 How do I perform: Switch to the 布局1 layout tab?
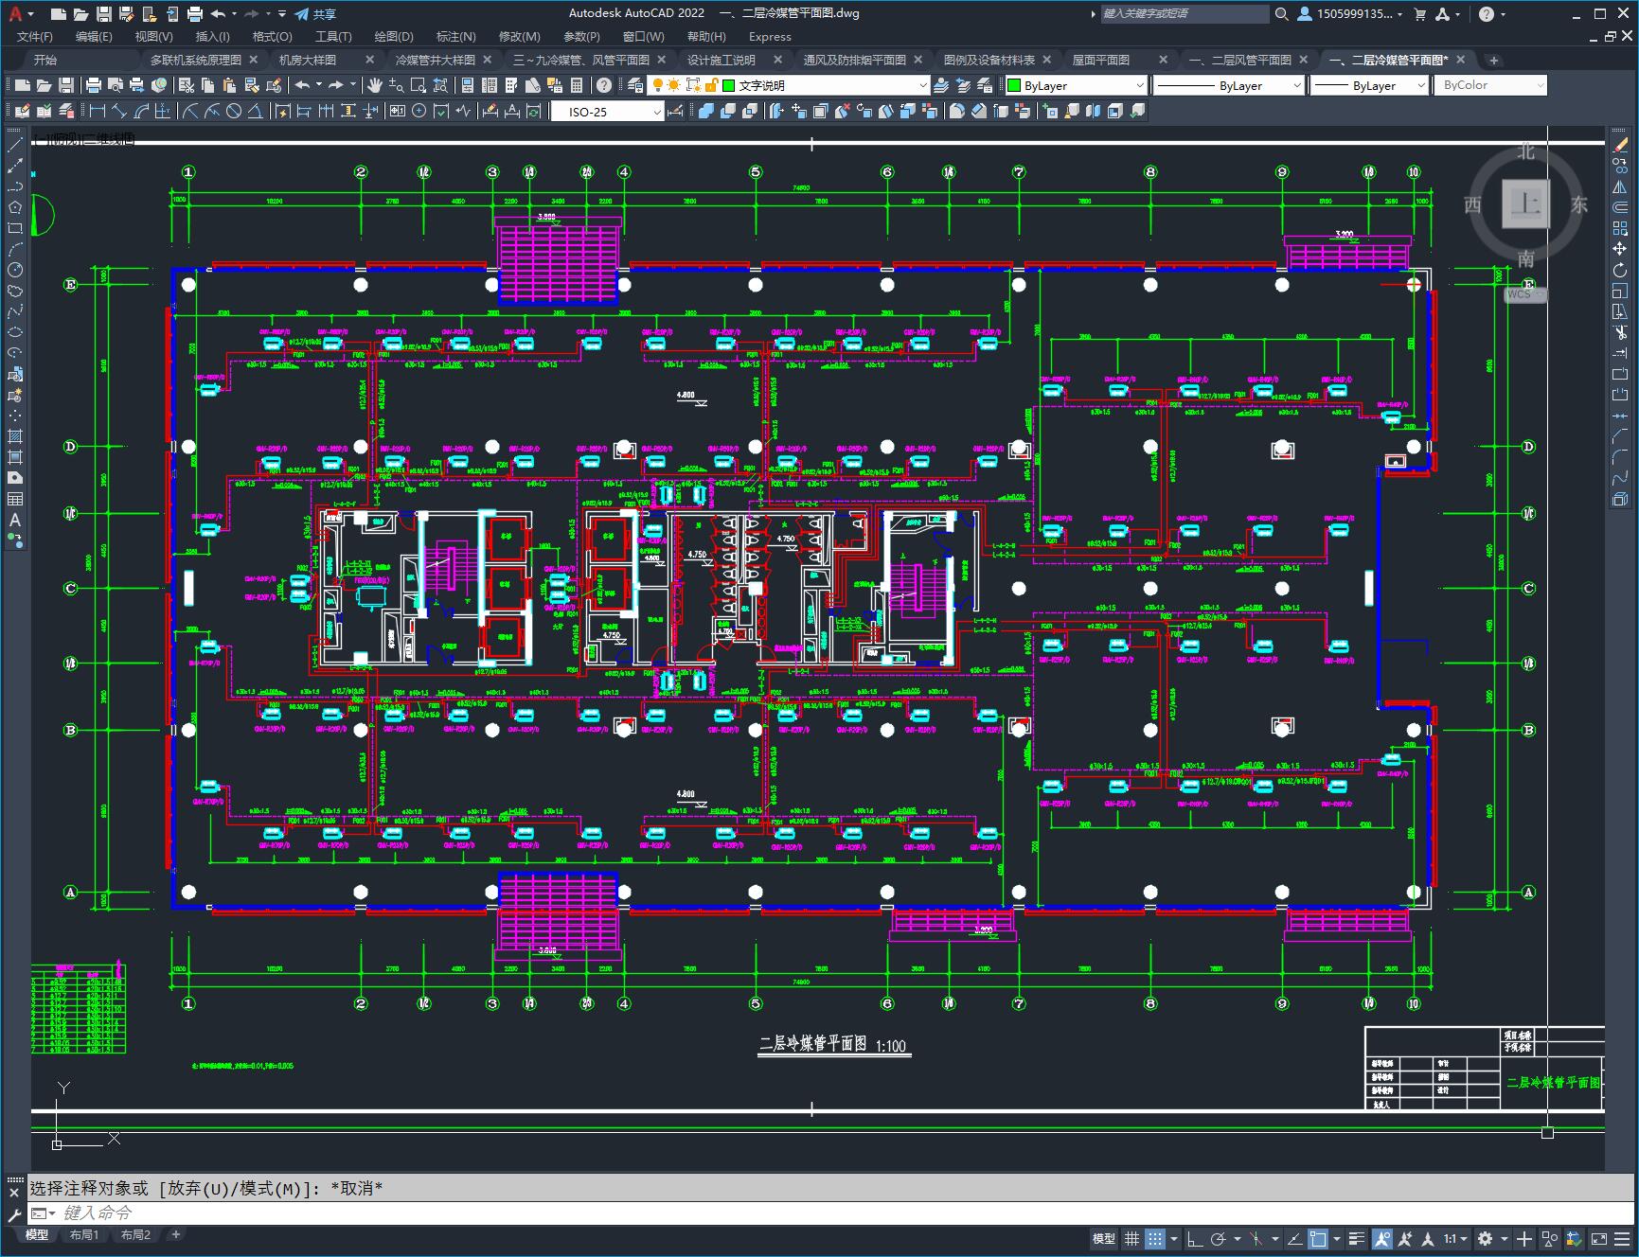click(x=84, y=1234)
